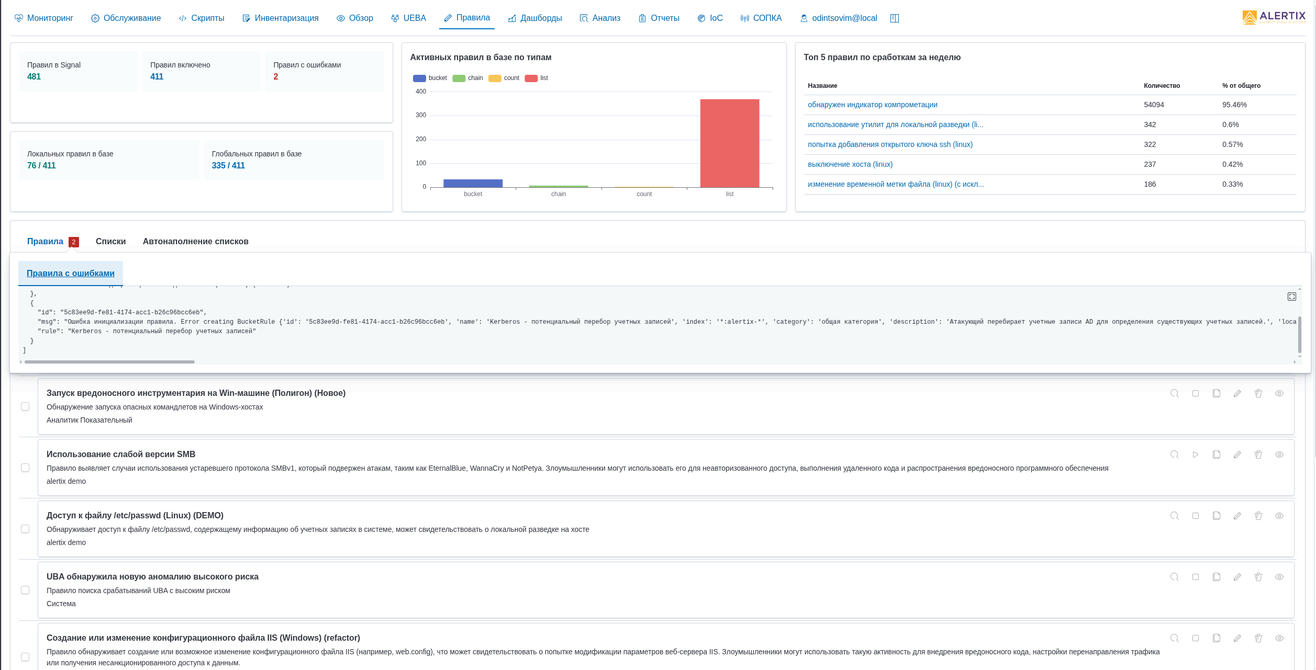Click horizontal scrollbar in error JSON panel

(109, 362)
